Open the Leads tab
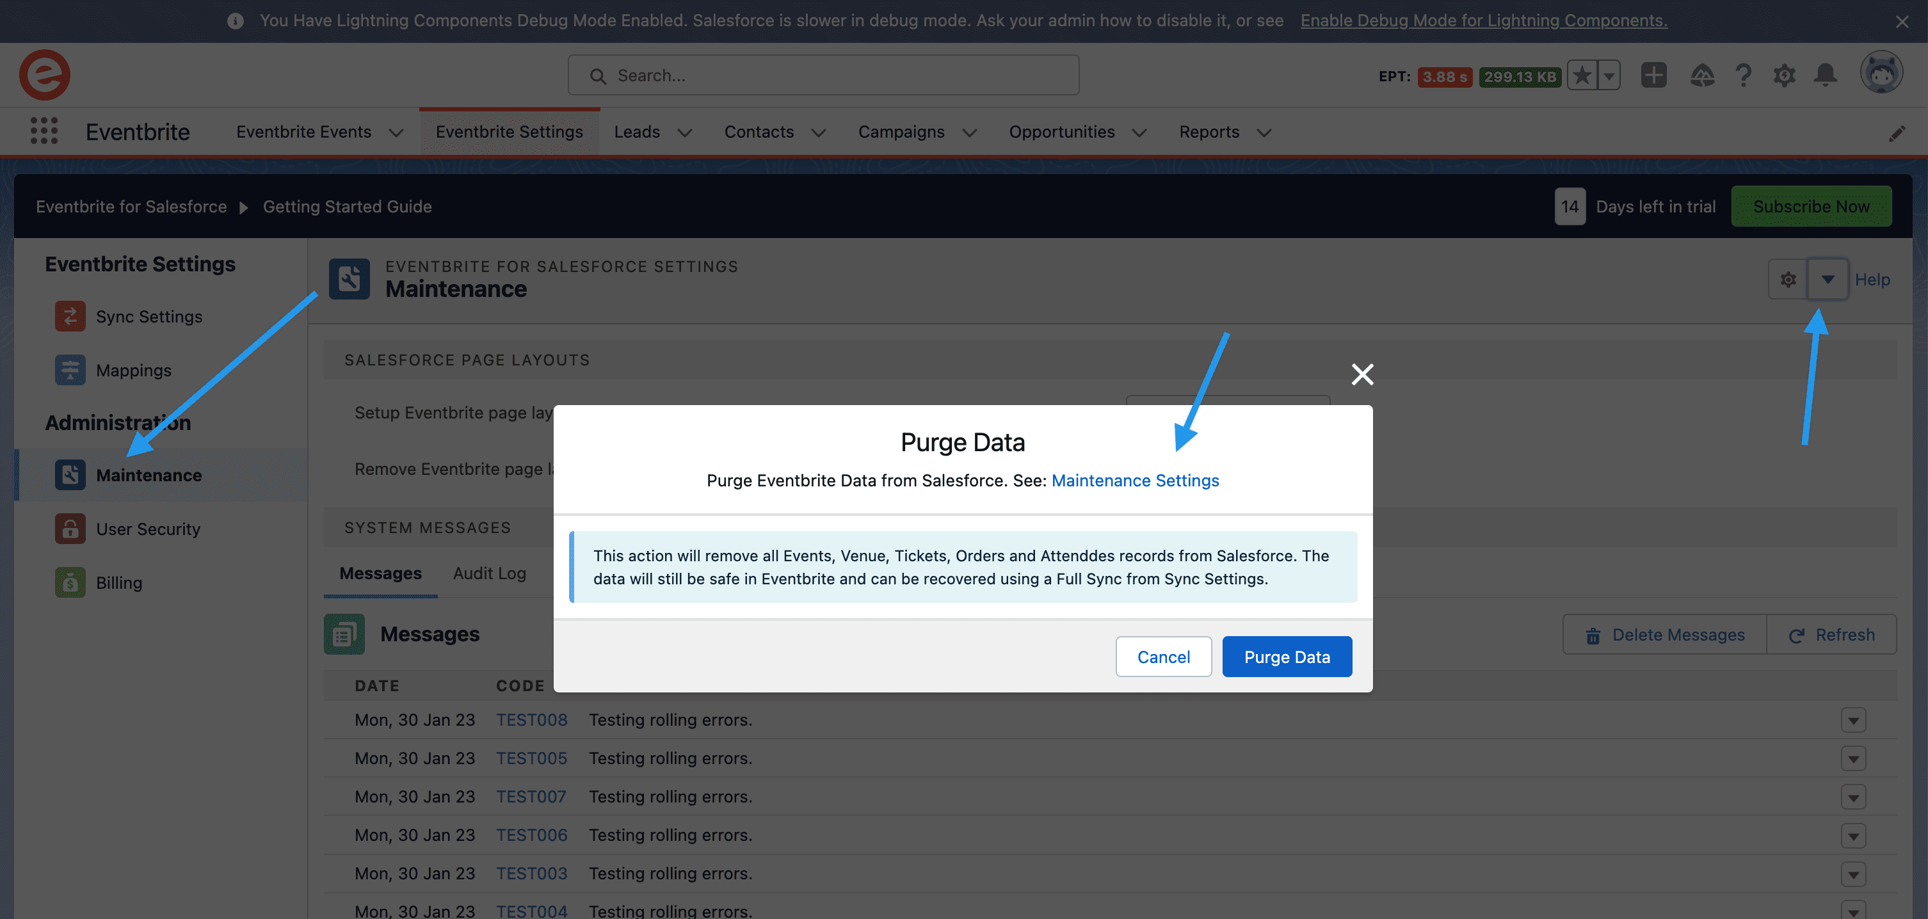The width and height of the screenshot is (1928, 919). [637, 132]
